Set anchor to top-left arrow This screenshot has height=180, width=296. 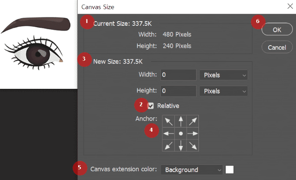pos(168,121)
